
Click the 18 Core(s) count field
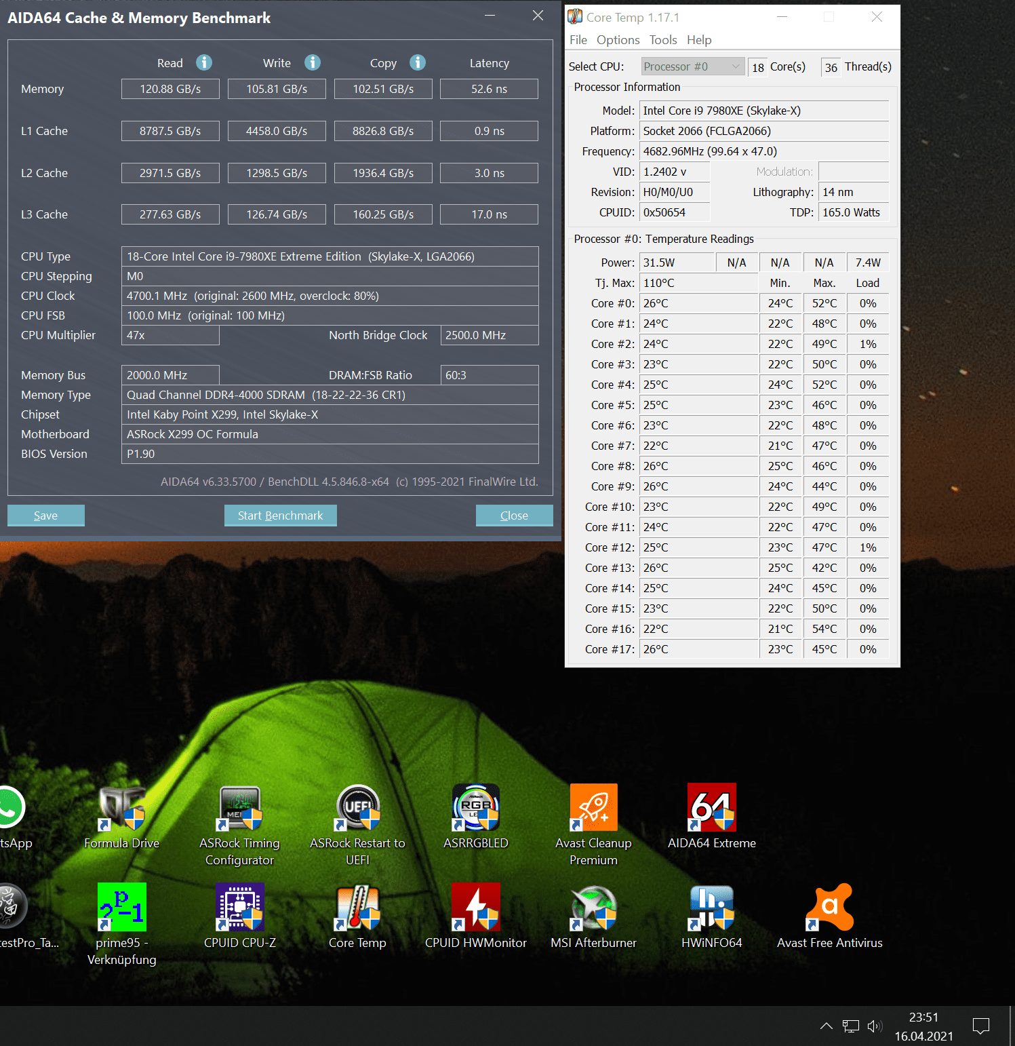758,67
